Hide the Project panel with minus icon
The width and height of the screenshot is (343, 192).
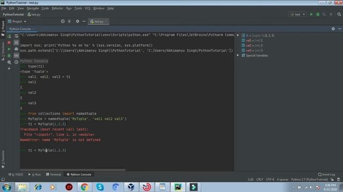point(84,21)
